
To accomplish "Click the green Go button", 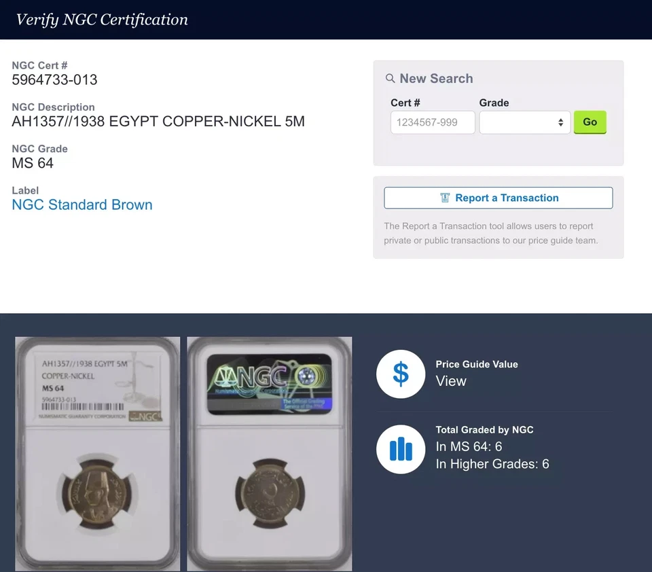I will point(590,122).
